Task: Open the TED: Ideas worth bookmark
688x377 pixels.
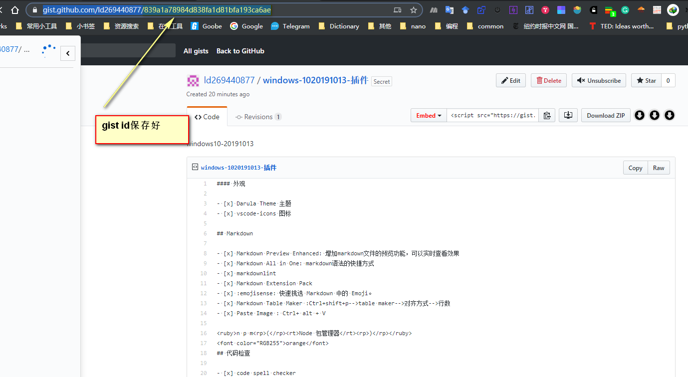Action: [622, 26]
